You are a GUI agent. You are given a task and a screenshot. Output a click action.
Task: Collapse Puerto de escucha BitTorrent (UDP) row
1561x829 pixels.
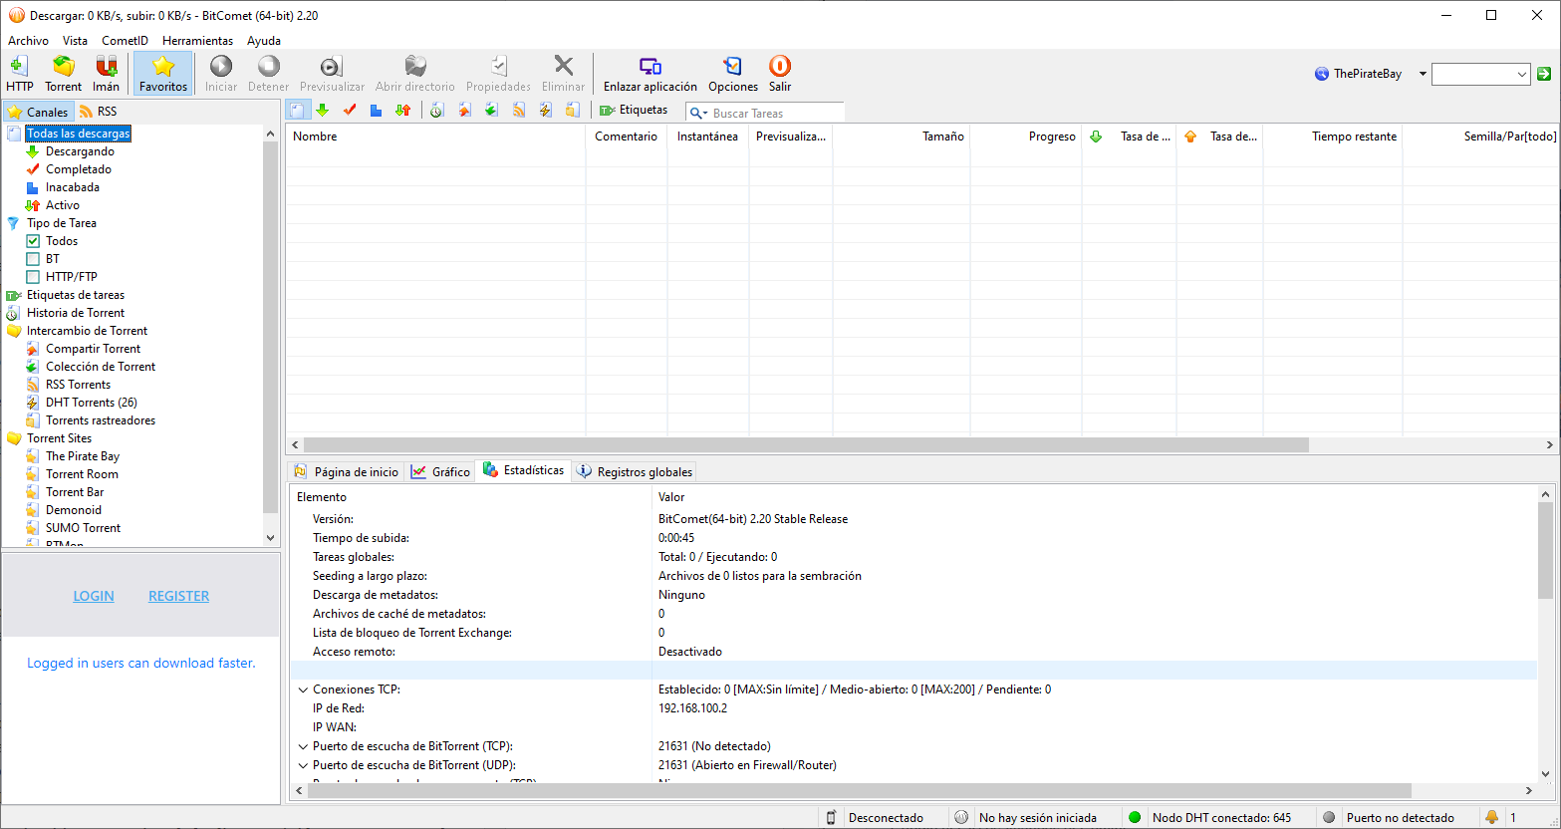point(303,765)
